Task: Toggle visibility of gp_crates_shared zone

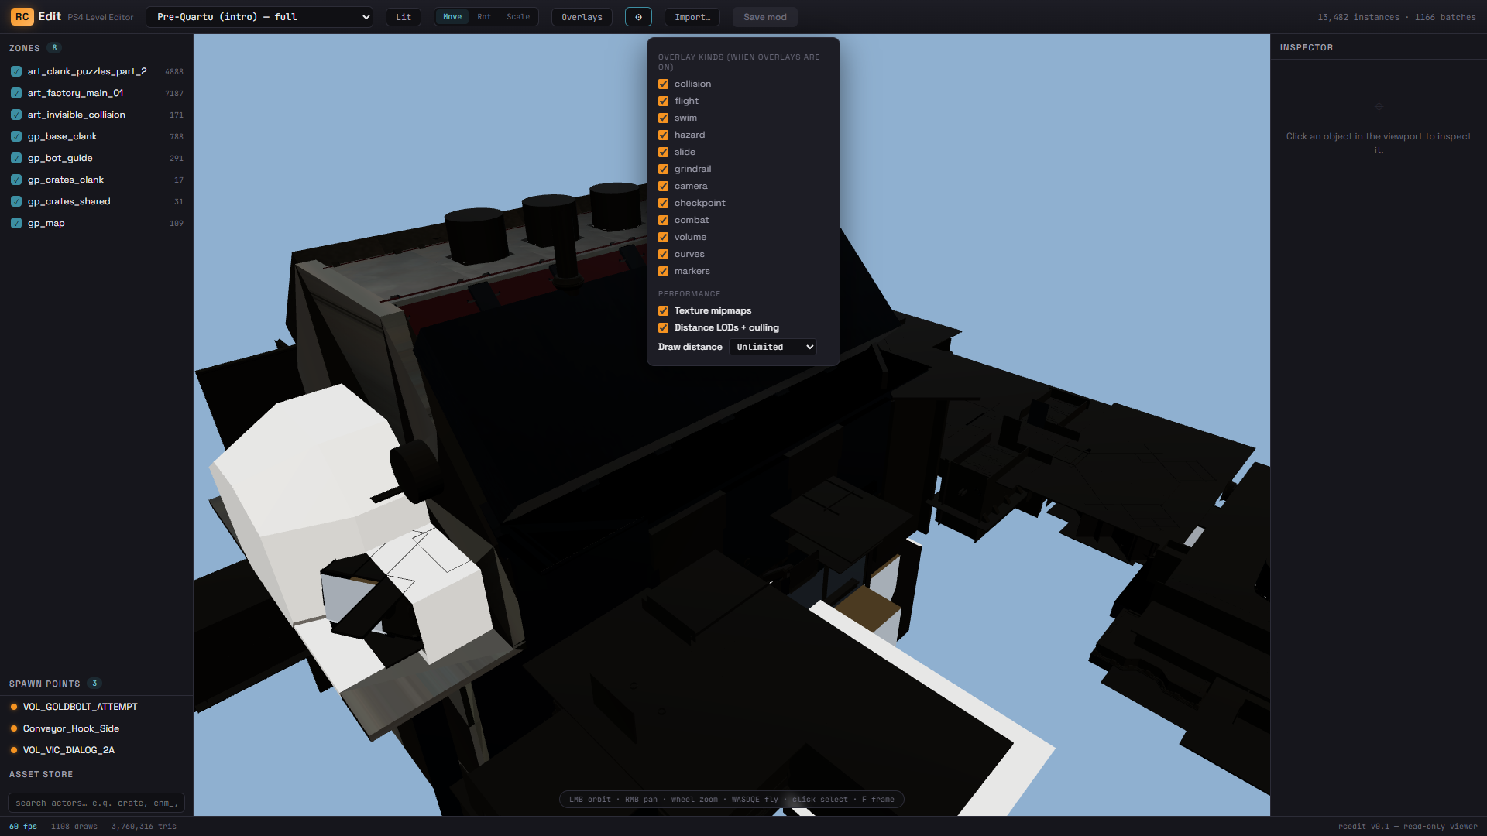Action: (16, 201)
